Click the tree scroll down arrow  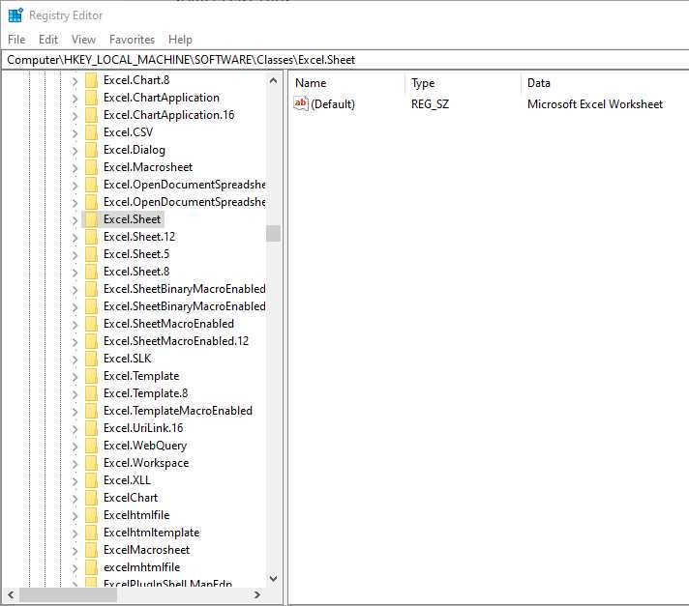coord(273,578)
